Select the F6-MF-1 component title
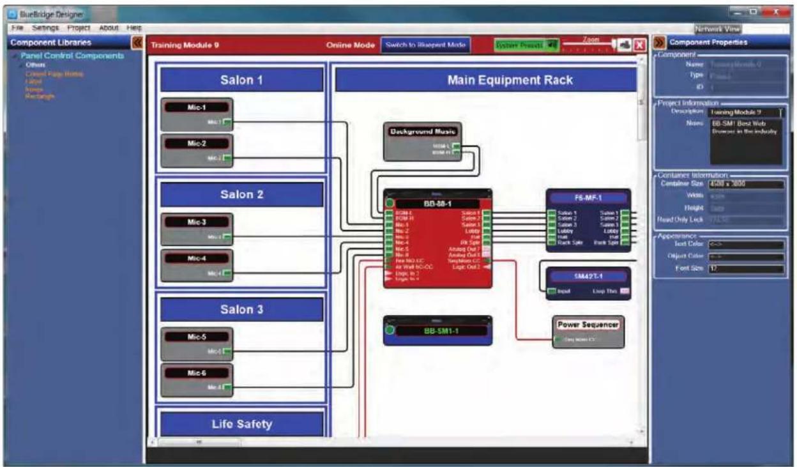This screenshot has width=797, height=467. 588,198
